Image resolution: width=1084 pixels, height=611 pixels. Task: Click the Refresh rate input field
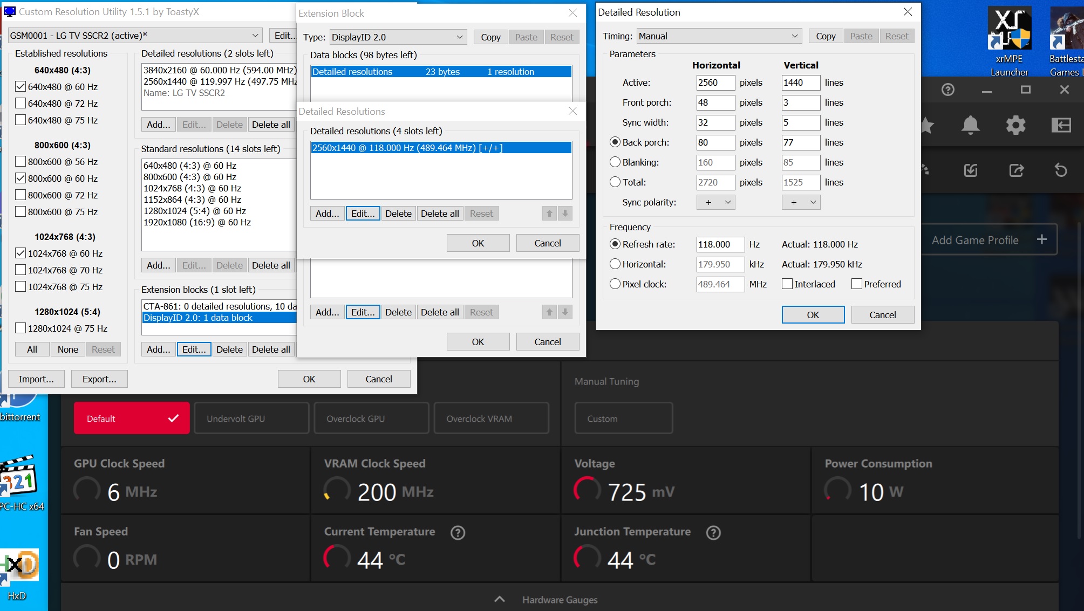tap(720, 244)
